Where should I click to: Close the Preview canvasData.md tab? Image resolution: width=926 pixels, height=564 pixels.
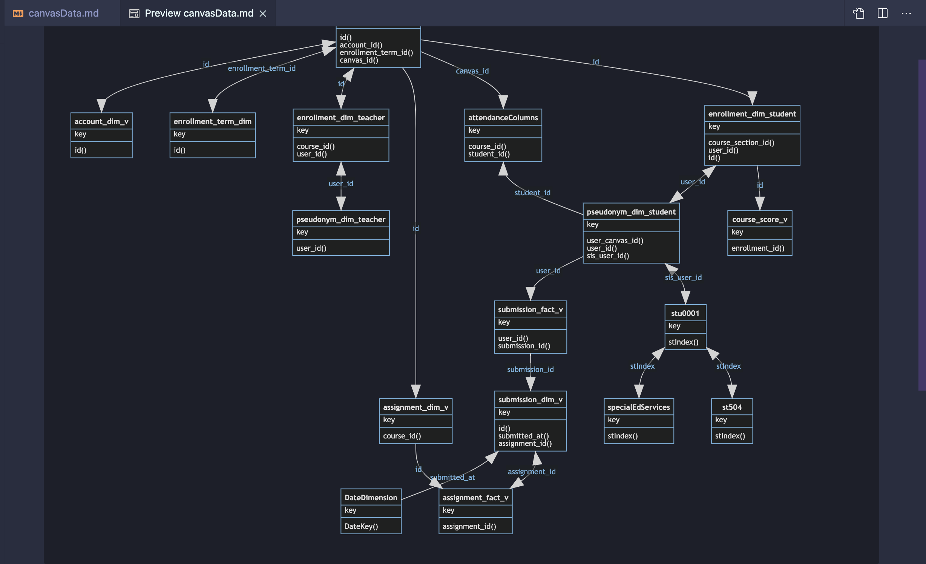pyautogui.click(x=263, y=13)
